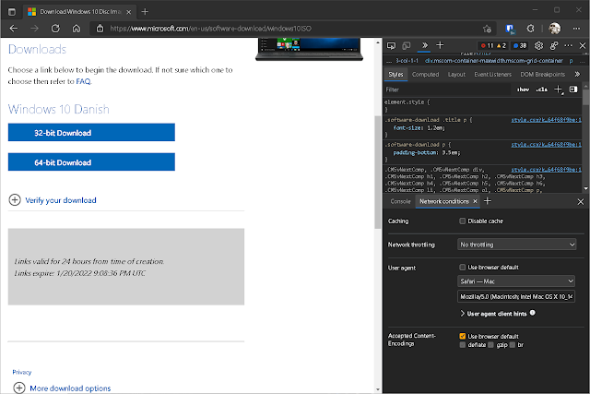Click the browser forward arrow
590x394 pixels.
pyautogui.click(x=34, y=29)
